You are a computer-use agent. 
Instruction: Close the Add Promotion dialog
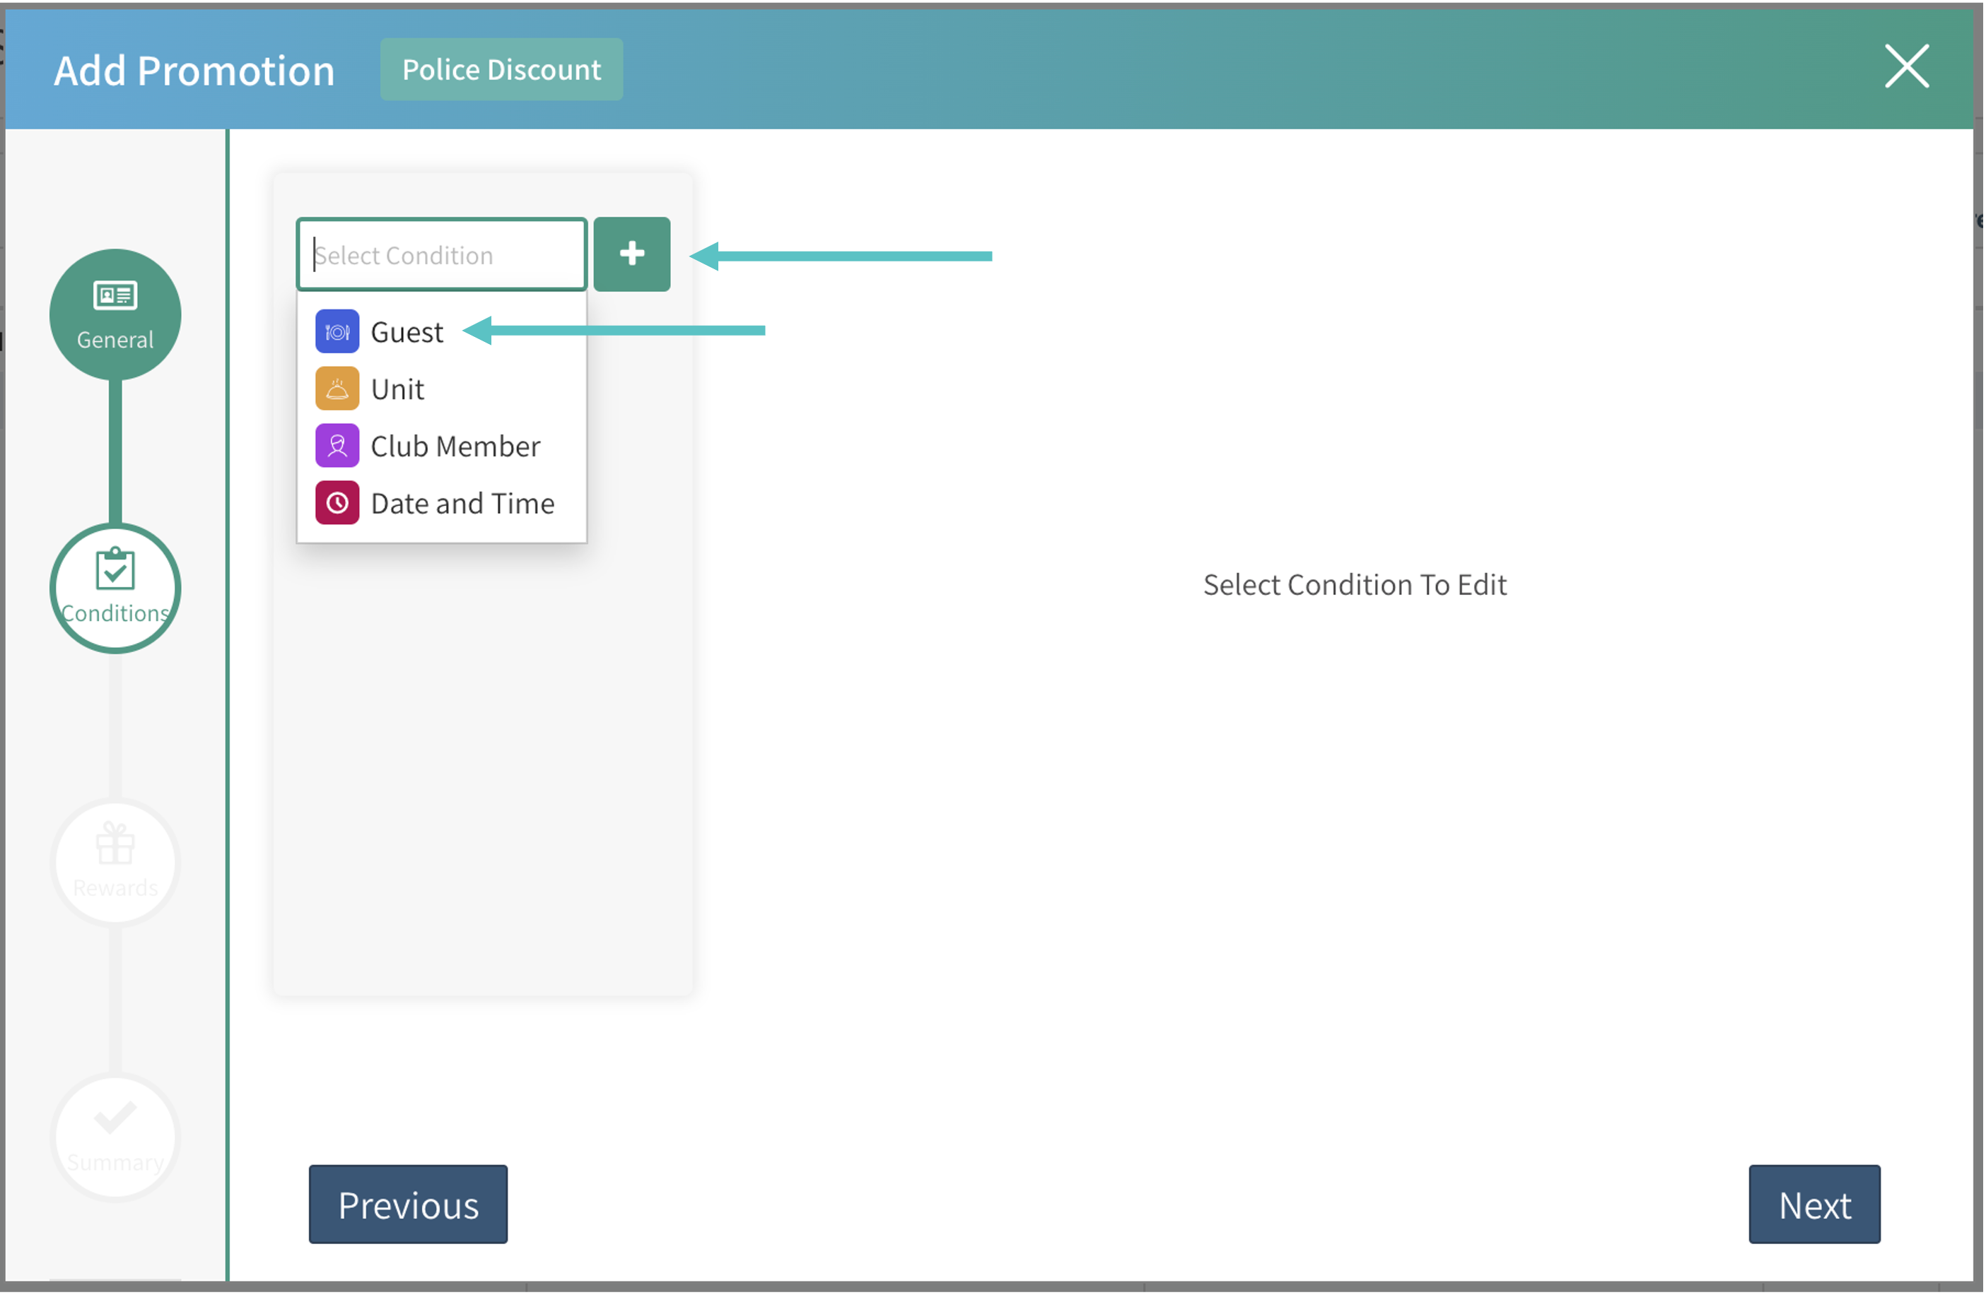pos(1907,66)
